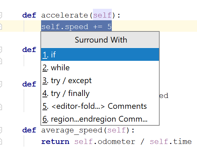Click the 'return' keyword
Viewport: 197px width, 148px height.
(55, 142)
